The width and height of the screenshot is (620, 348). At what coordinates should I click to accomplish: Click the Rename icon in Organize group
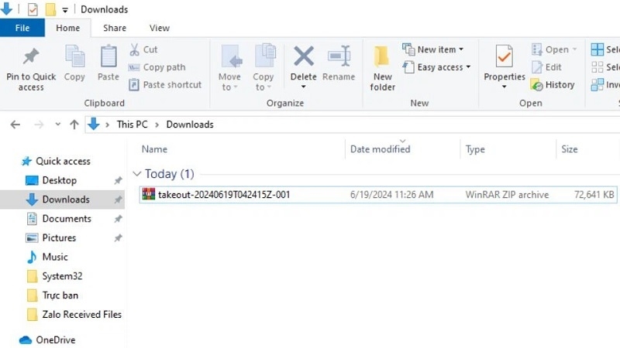(339, 56)
